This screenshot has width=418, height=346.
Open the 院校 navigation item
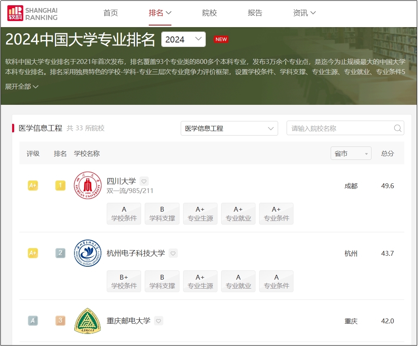pos(209,13)
